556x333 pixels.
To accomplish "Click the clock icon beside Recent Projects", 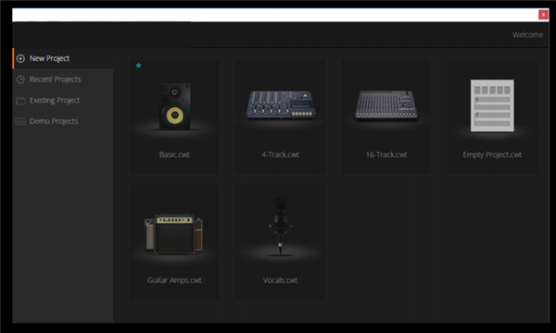I will (x=20, y=80).
